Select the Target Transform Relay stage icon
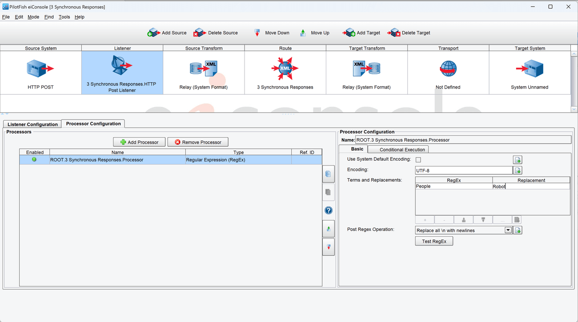Viewport: 578px width, 322px height. click(366, 68)
